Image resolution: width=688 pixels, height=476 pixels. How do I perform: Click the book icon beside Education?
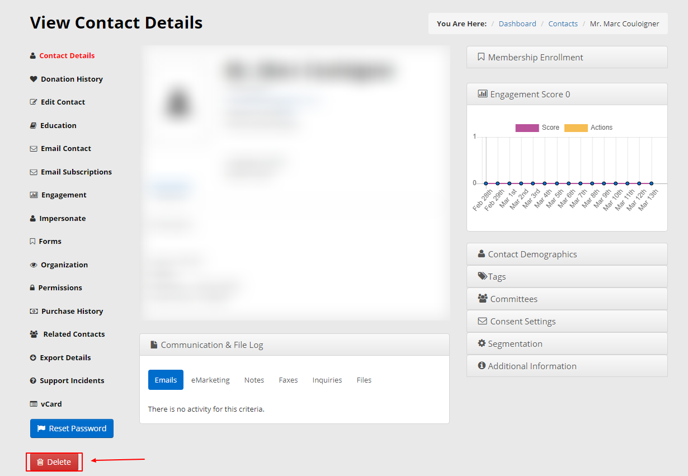(34, 126)
